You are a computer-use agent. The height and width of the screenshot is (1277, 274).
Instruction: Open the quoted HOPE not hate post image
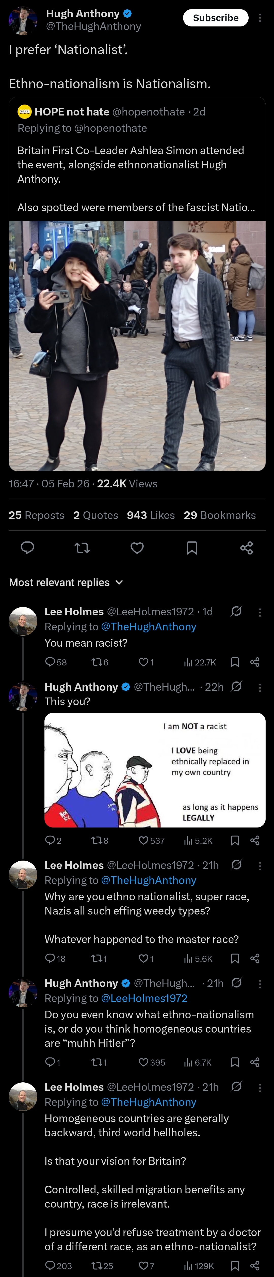coord(137,345)
